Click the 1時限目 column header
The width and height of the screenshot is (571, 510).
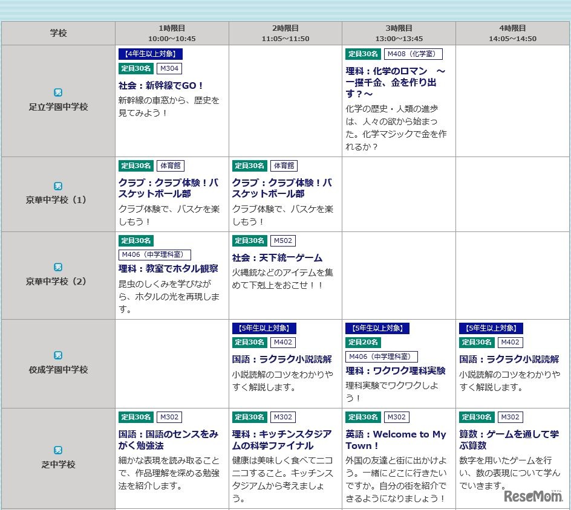(172, 33)
